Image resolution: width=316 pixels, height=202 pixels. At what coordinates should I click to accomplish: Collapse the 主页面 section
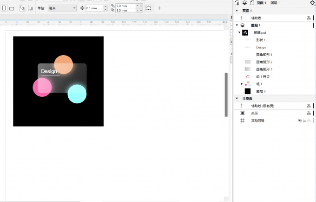[237, 99]
